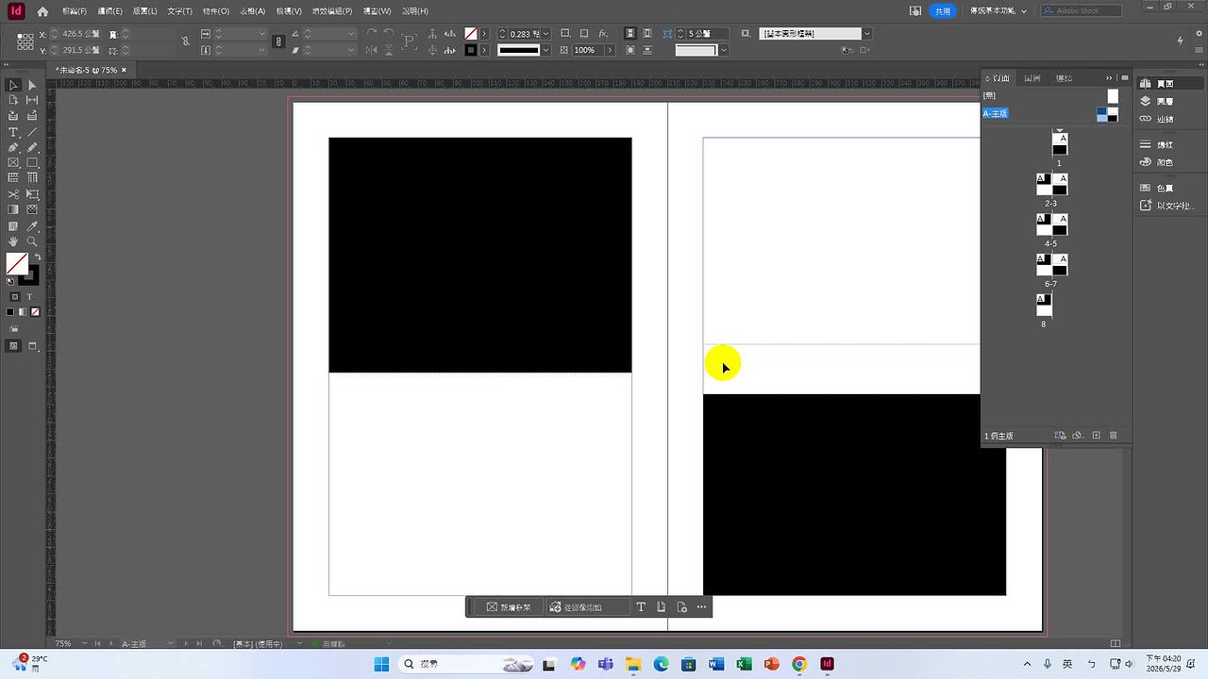Open the 編輯(E) Edit menu
This screenshot has width=1208, height=679.
click(109, 11)
